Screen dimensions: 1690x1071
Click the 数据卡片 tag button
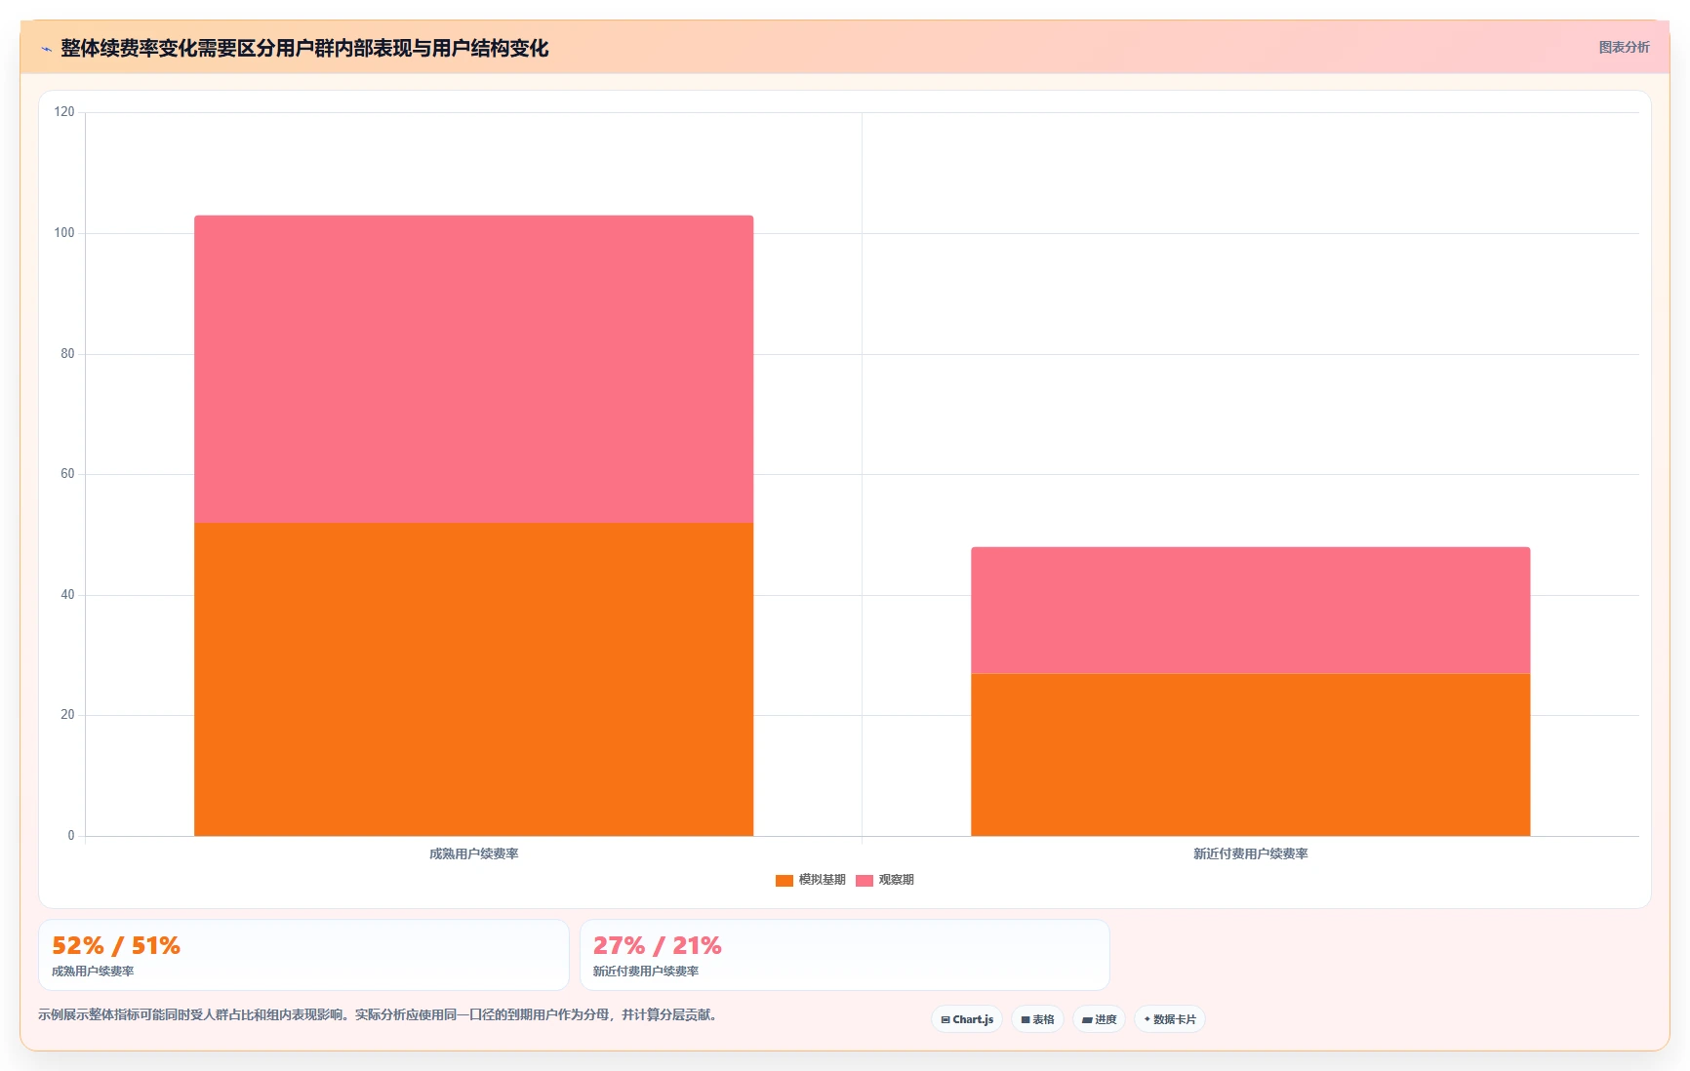pos(1170,1019)
